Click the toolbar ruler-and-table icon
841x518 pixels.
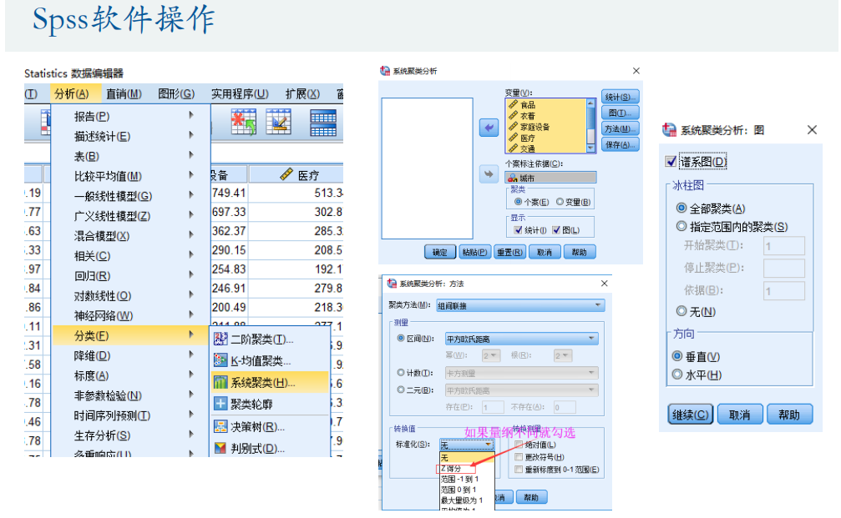tap(279, 122)
